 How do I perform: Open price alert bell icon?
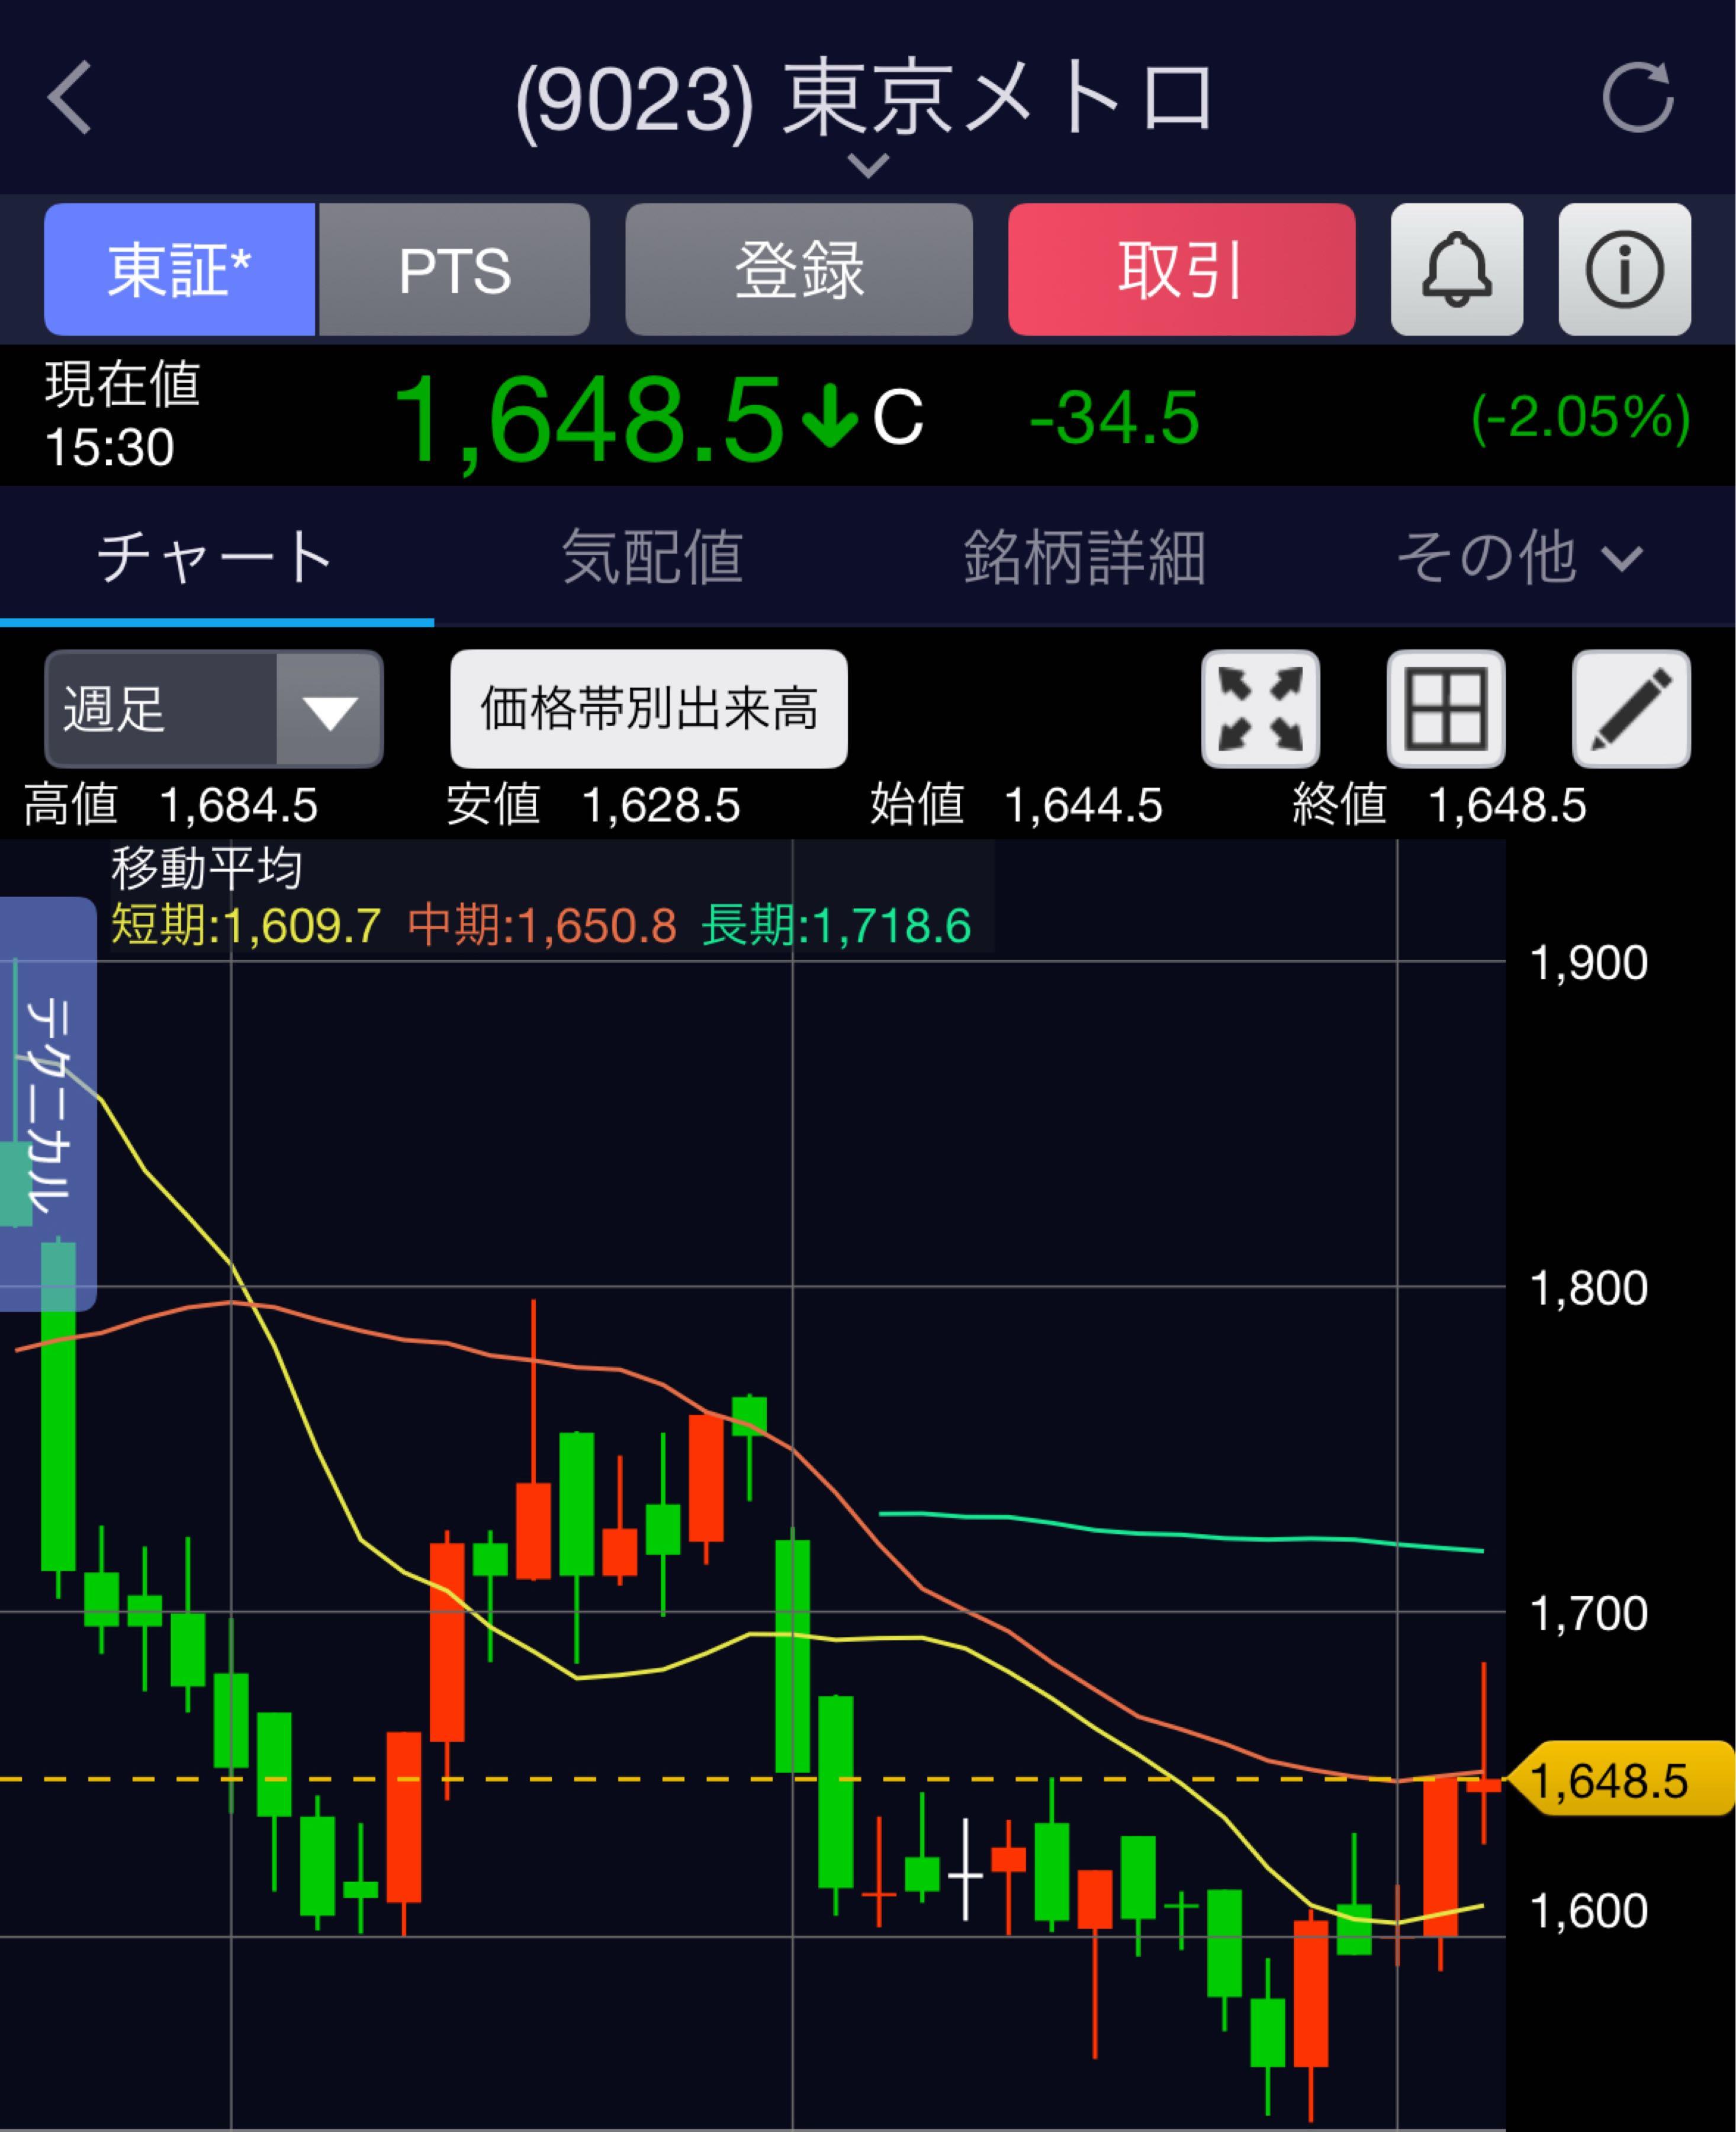[1456, 269]
